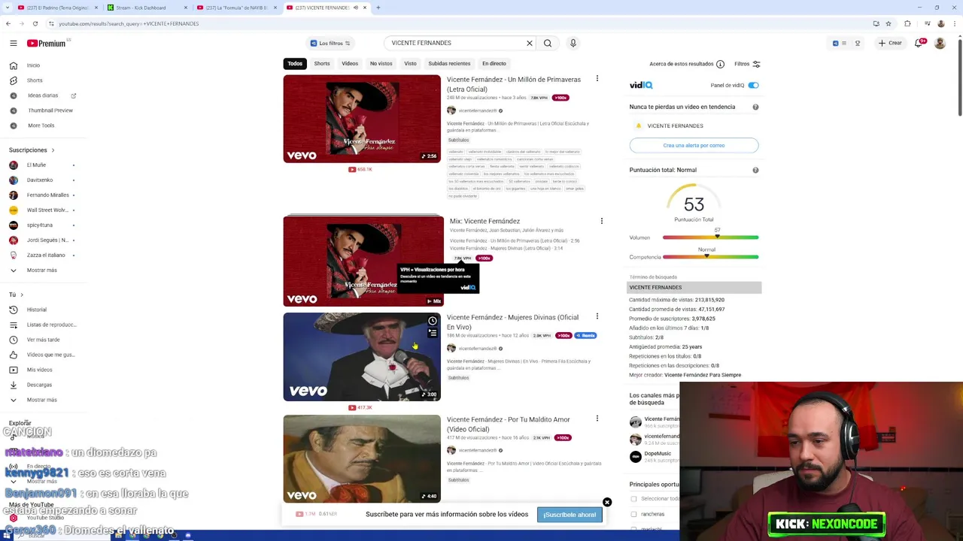Click the vidIQ trophy icon in header toolbar
Image resolution: width=963 pixels, height=541 pixels.
pyautogui.click(x=857, y=43)
